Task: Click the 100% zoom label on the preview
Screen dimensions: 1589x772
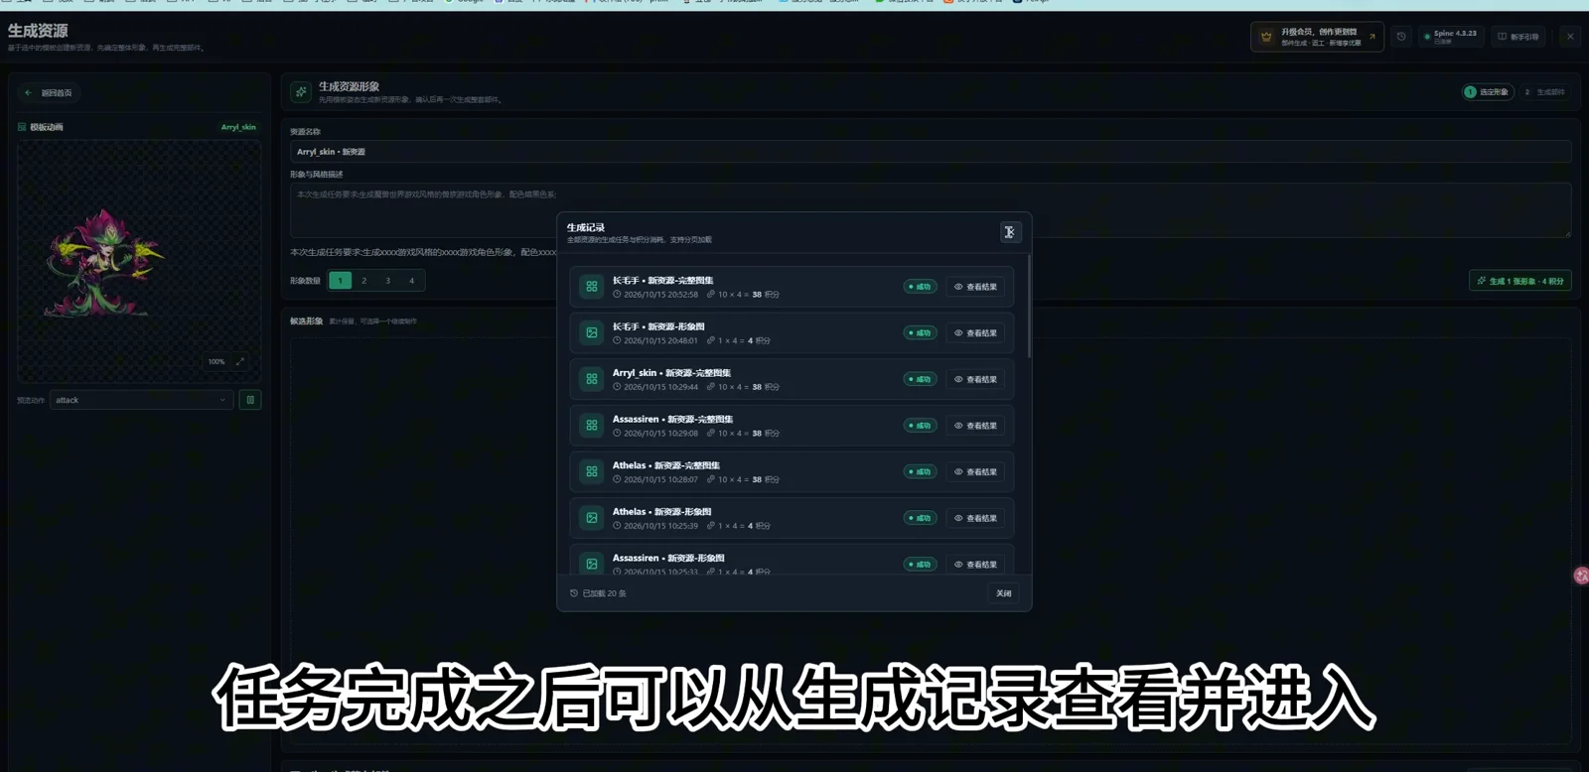Action: pyautogui.click(x=217, y=361)
